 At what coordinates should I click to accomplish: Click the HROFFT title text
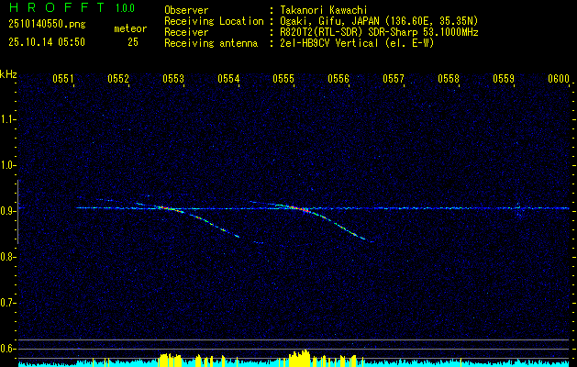pyautogui.click(x=57, y=7)
